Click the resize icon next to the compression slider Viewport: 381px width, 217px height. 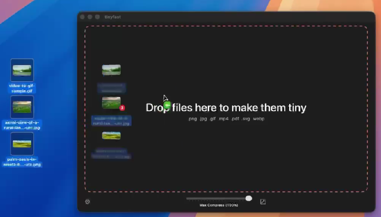263,201
